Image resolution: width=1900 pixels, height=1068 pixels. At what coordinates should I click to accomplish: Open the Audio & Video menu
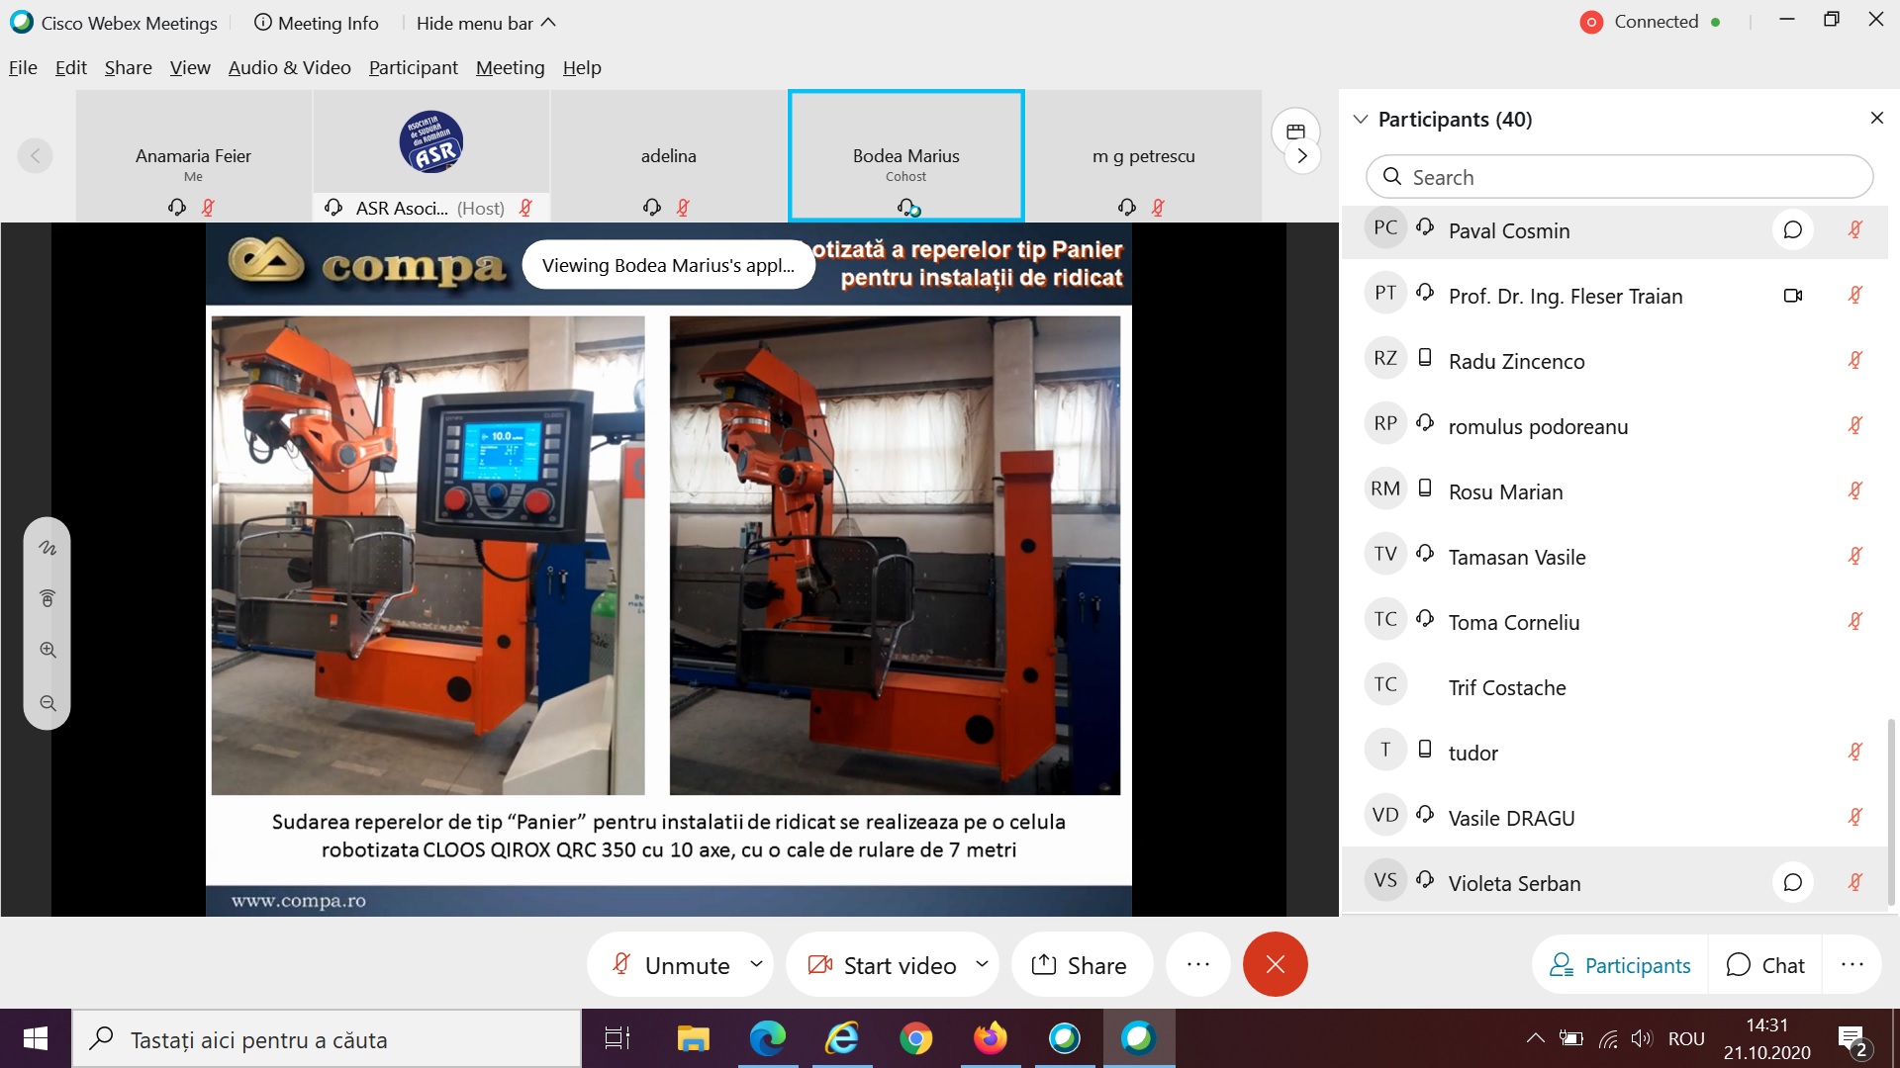[x=289, y=67]
